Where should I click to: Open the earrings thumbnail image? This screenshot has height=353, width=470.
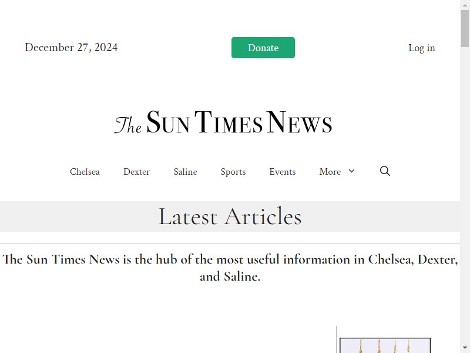pyautogui.click(x=385, y=345)
